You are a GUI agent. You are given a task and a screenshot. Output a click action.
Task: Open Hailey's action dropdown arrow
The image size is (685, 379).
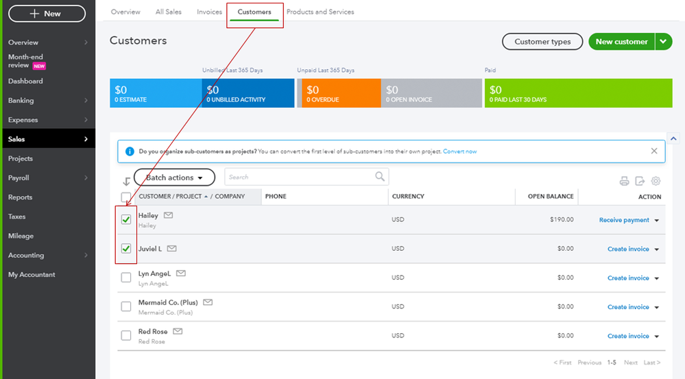tap(657, 221)
